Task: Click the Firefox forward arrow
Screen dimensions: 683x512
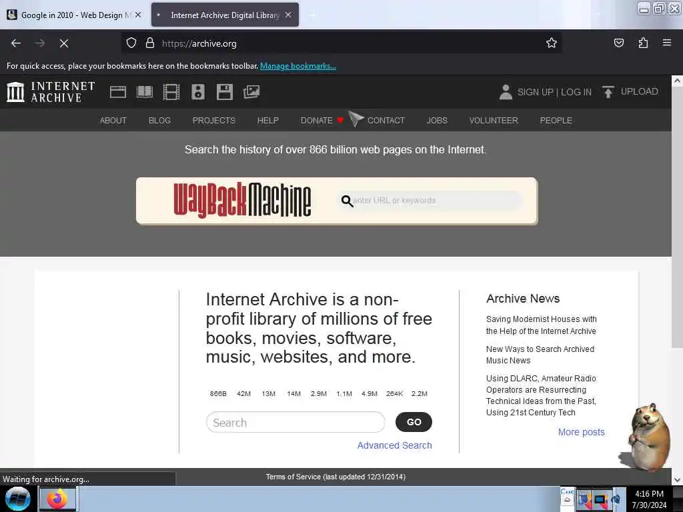Action: click(x=40, y=43)
